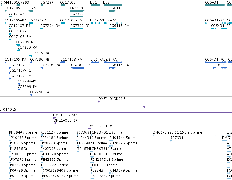Click EST RH20296.5prime
This screenshot has width=232, height=180.
pyautogui.click(x=111, y=146)
